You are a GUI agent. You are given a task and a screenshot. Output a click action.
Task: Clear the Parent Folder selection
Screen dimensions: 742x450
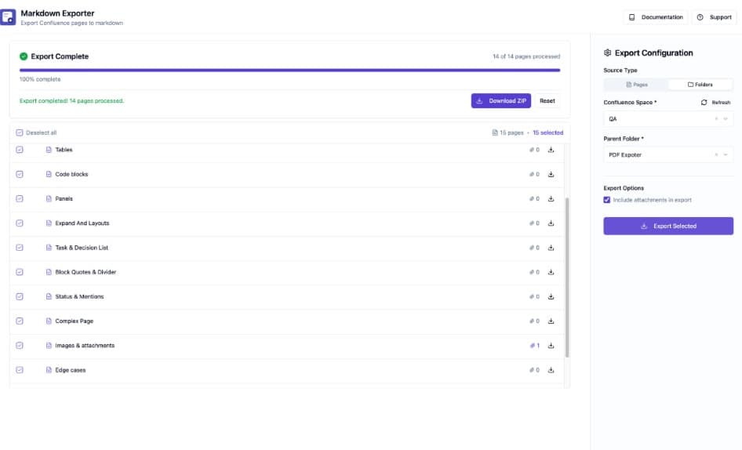[716, 154]
